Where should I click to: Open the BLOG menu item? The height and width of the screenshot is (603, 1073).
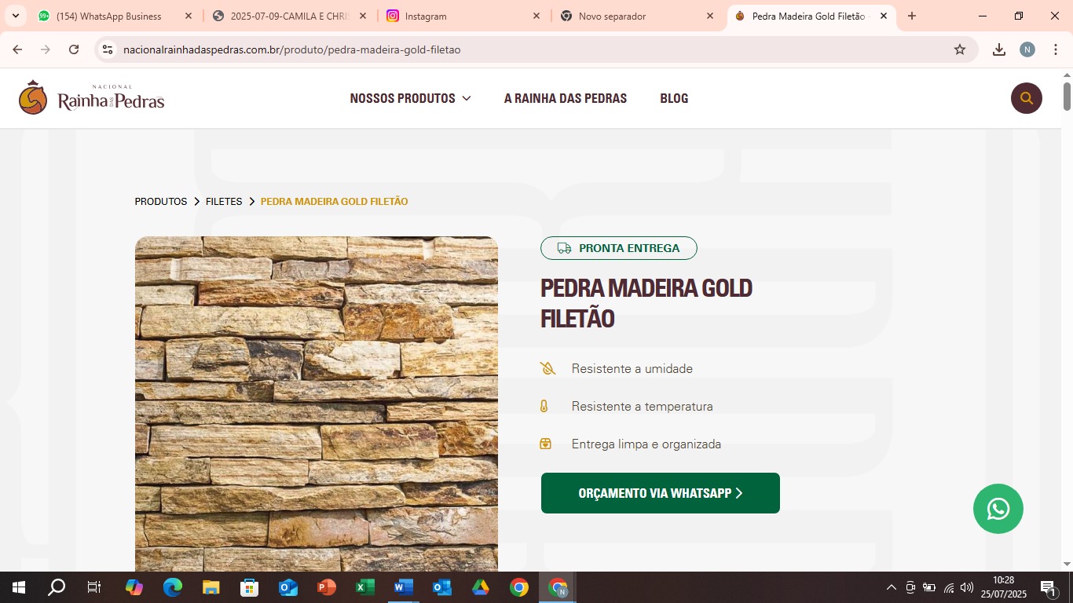pyautogui.click(x=673, y=98)
